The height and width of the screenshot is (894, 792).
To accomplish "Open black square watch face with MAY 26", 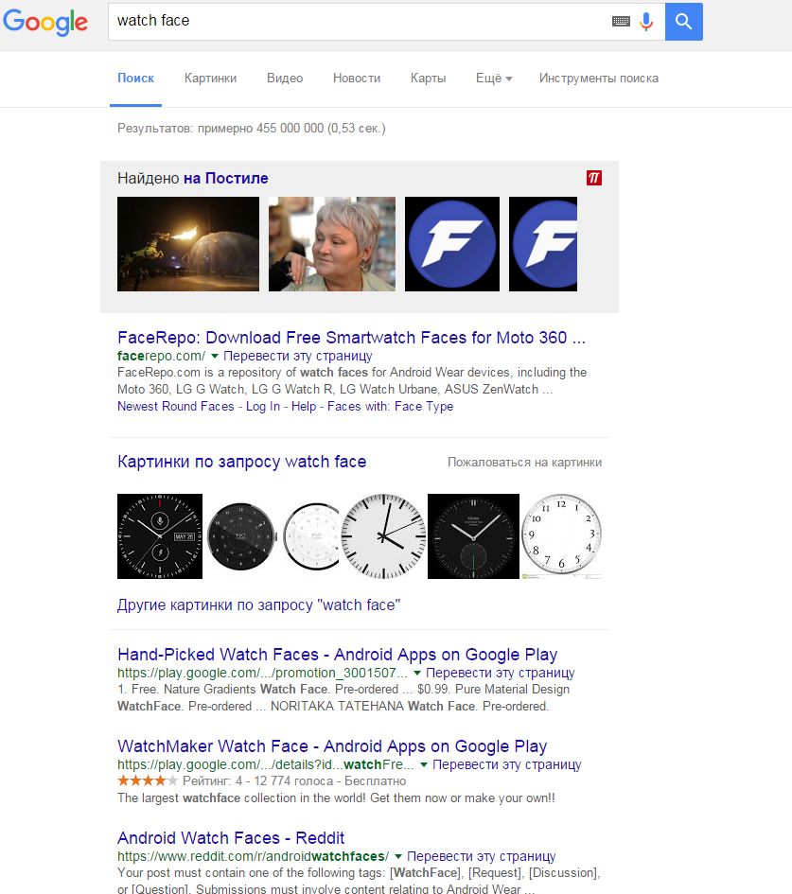I will (160, 536).
